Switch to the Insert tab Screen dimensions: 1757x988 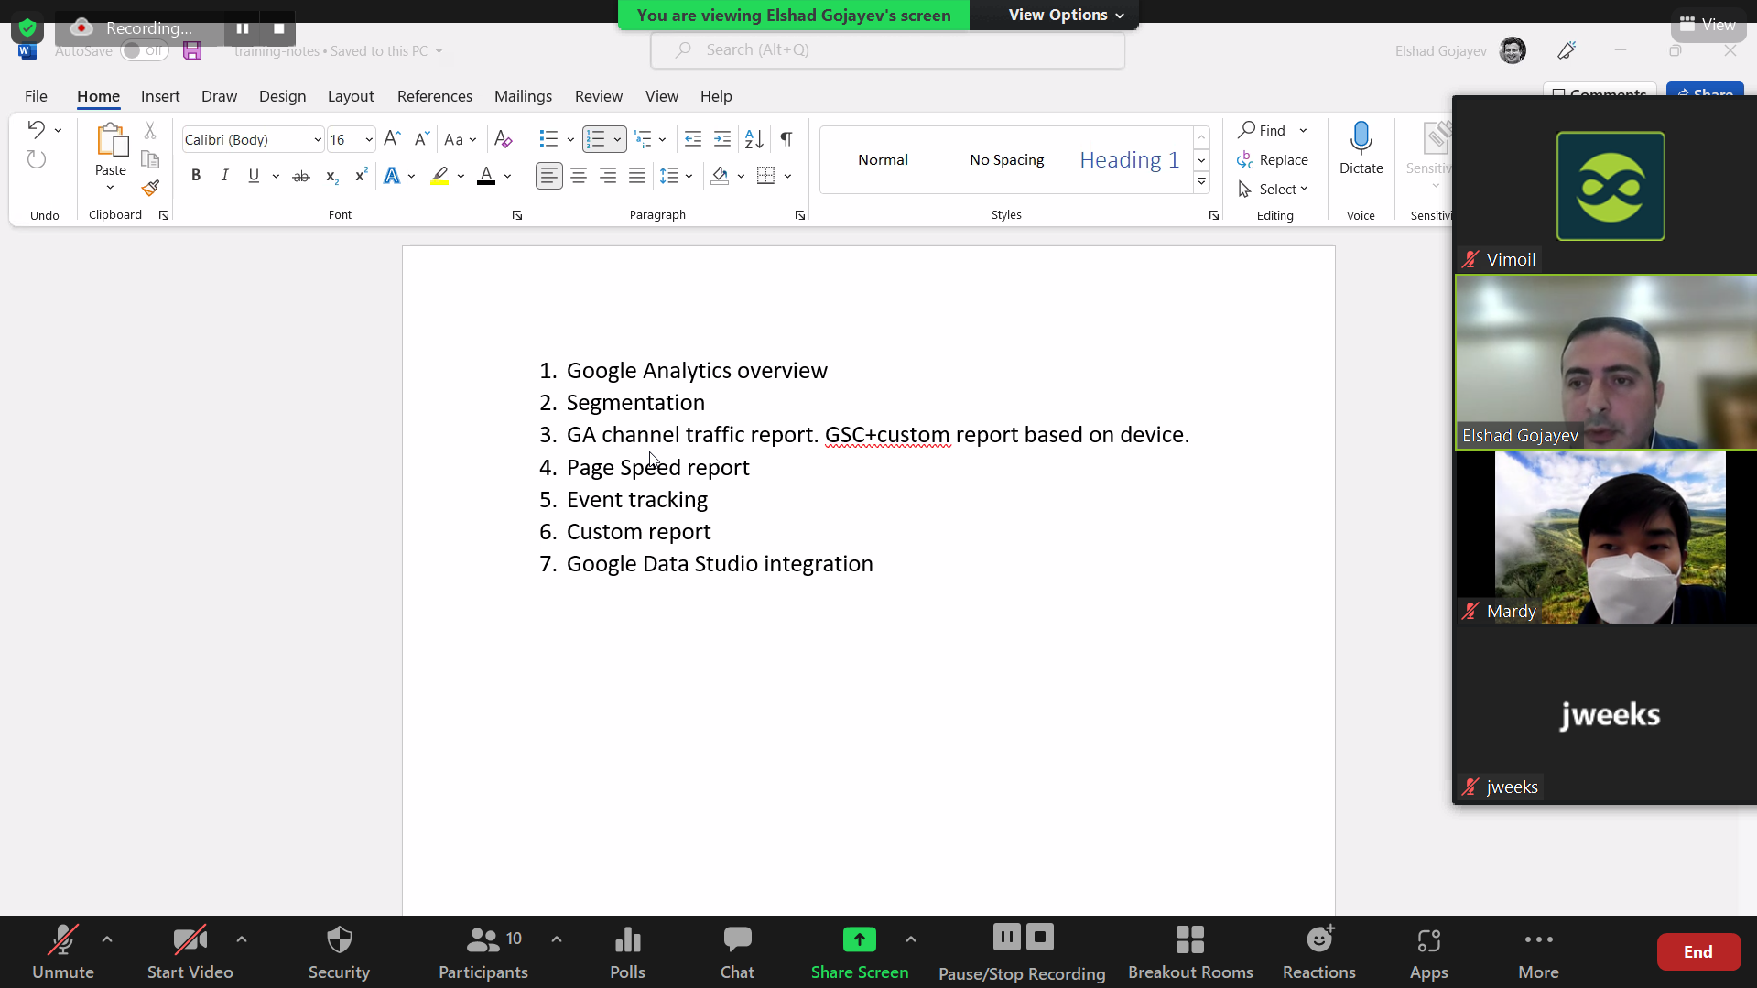(160, 96)
